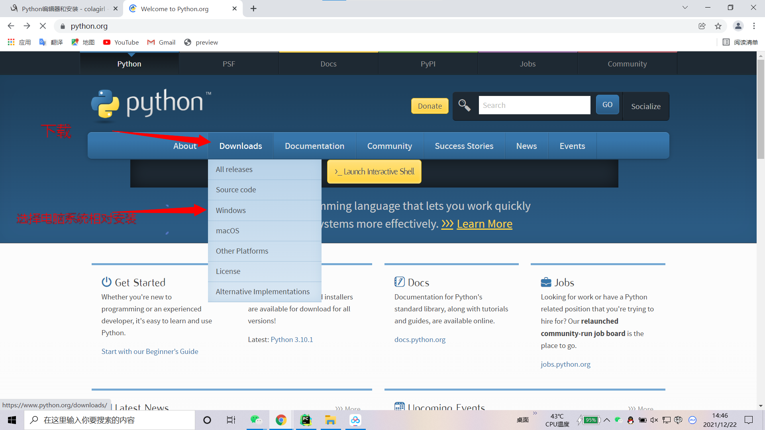
Task: Click the search magnifier icon
Action: (x=464, y=106)
